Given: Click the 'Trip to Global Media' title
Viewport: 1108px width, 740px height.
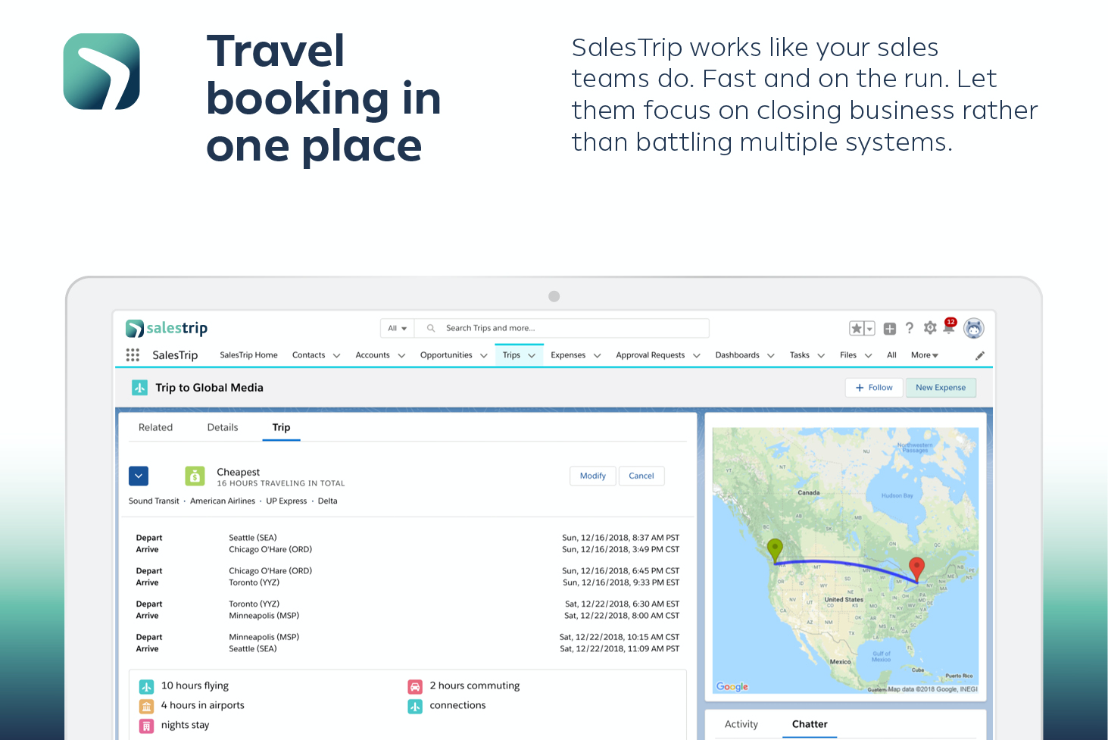Looking at the screenshot, I should [209, 388].
